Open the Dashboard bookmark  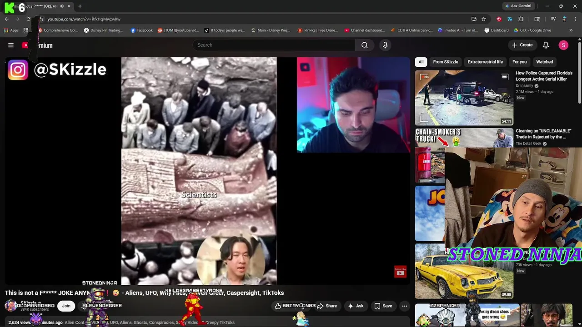click(497, 30)
